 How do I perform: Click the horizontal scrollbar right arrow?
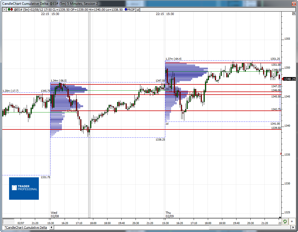click(293, 227)
